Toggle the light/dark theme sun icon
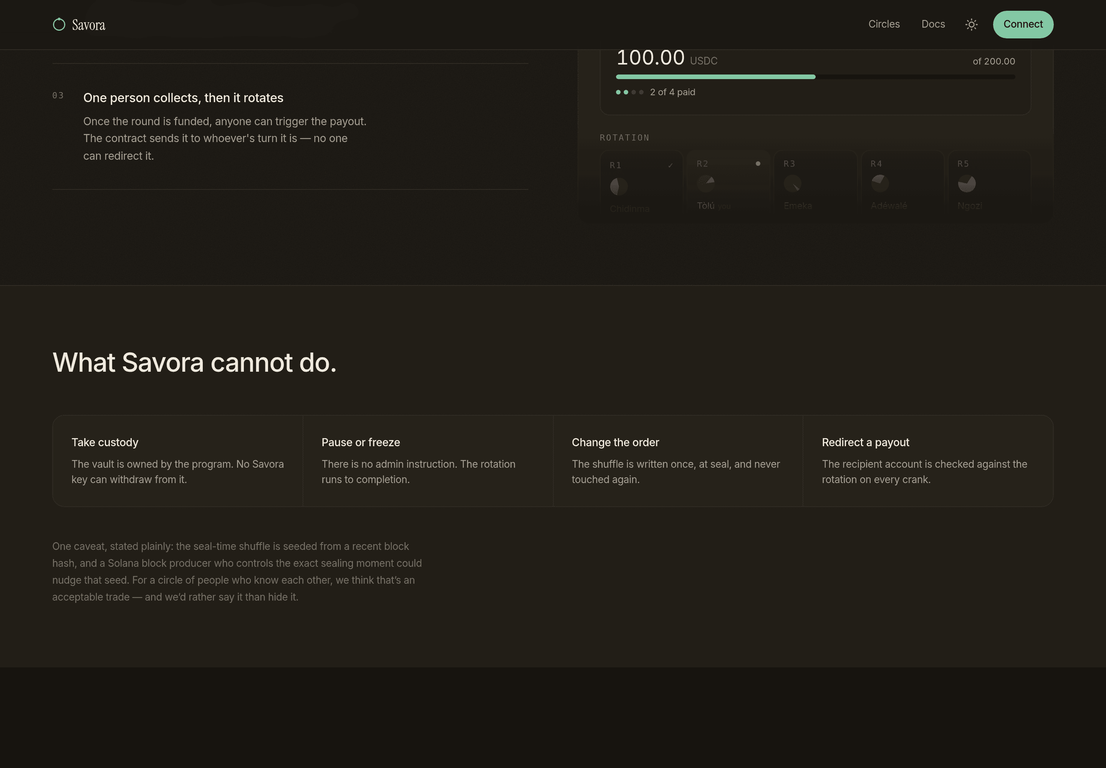 coord(971,25)
